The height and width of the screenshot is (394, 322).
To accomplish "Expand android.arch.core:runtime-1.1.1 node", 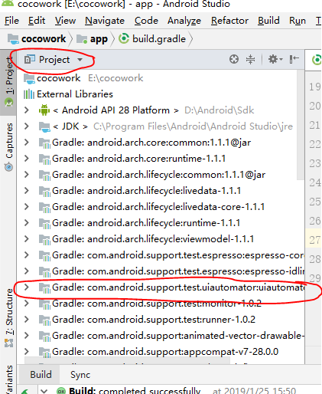I will [26, 159].
